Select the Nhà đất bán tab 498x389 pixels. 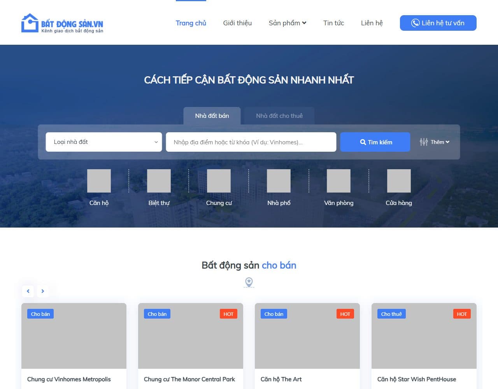212,116
